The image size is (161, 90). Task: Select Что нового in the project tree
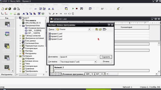click(x=31, y=20)
